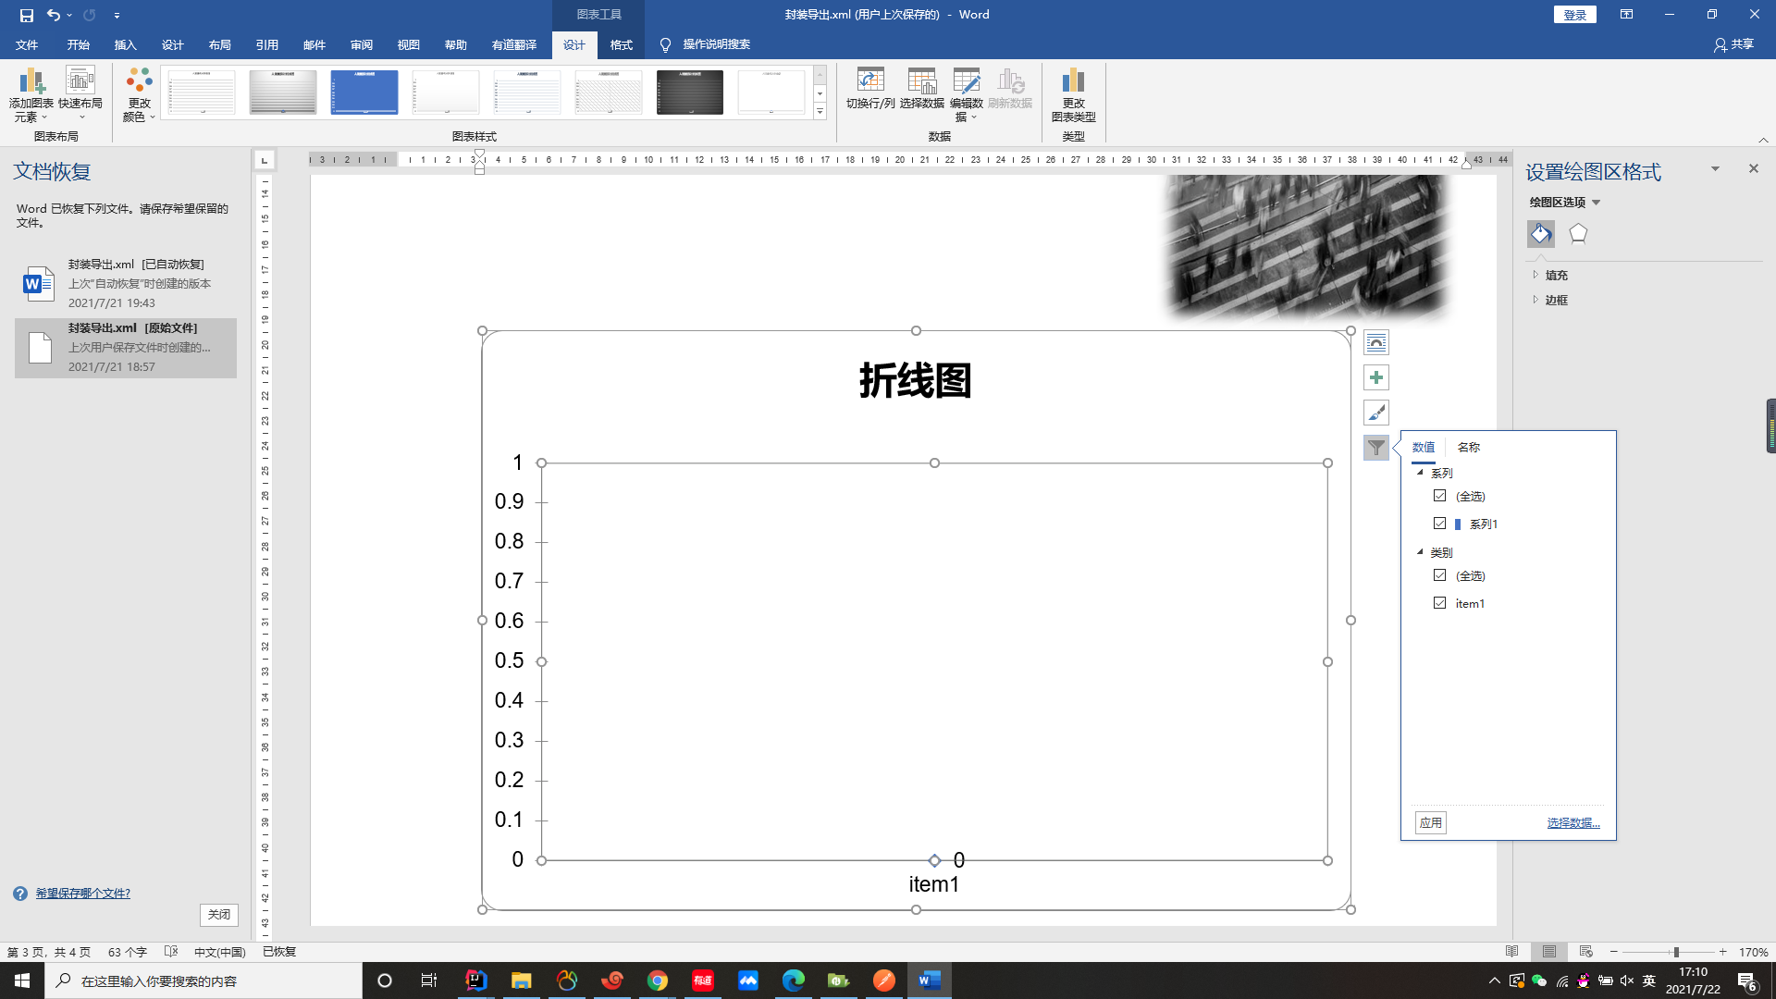Select the blue filled chart style thumbnail
Viewport: 1776px width, 999px height.
[x=364, y=92]
